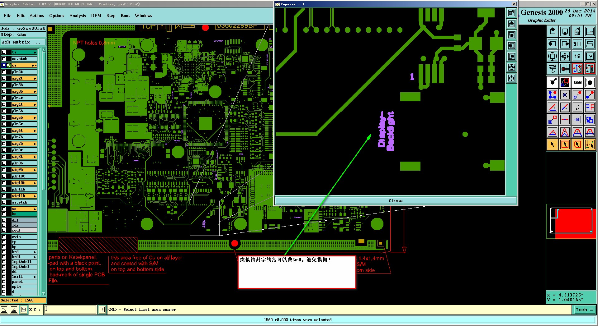Open the Options menu
The width and height of the screenshot is (598, 326).
57,16
